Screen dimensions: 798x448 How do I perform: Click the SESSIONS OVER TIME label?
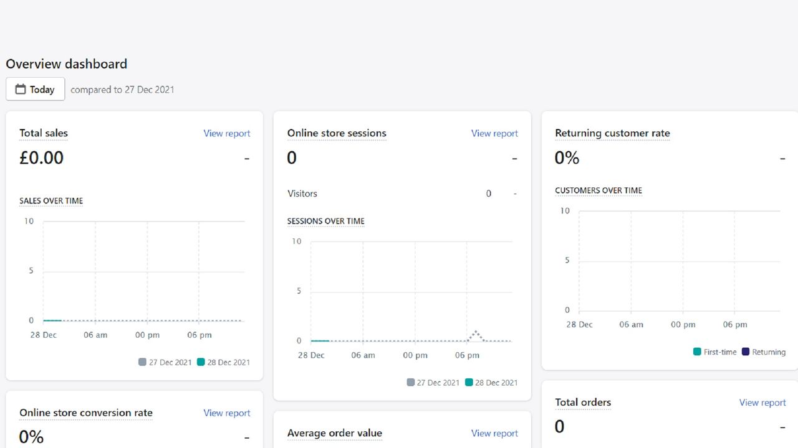(x=326, y=221)
